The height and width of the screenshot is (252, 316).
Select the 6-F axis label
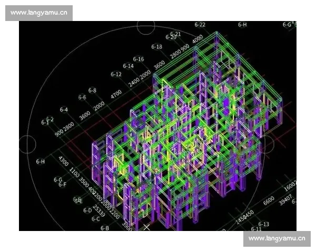tap(63, 184)
